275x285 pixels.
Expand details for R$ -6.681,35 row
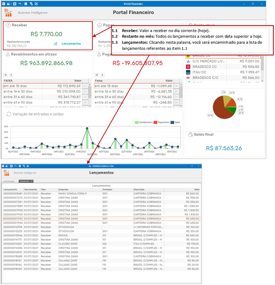pyautogui.click(x=176, y=91)
